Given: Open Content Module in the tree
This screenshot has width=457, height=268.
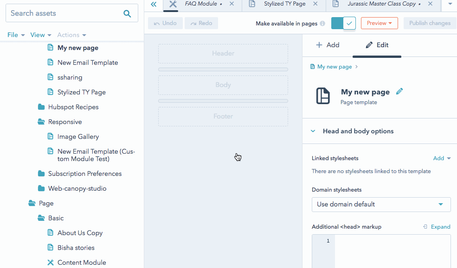Looking at the screenshot, I should (82, 262).
